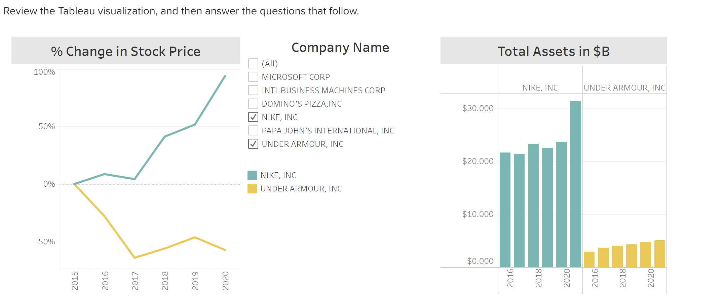Select PAPA JOHN'S INTERNATIONAL, INC checkbox

[x=253, y=130]
